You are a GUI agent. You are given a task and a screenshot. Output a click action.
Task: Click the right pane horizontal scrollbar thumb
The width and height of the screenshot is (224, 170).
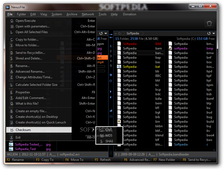click(127, 150)
